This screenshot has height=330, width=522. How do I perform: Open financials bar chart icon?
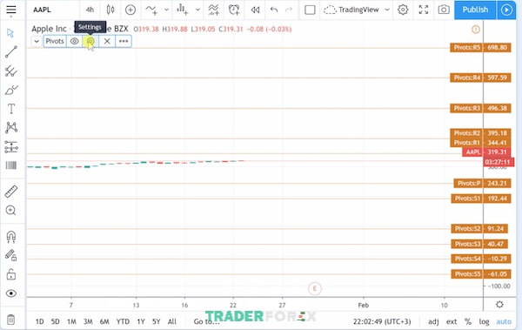183,10
